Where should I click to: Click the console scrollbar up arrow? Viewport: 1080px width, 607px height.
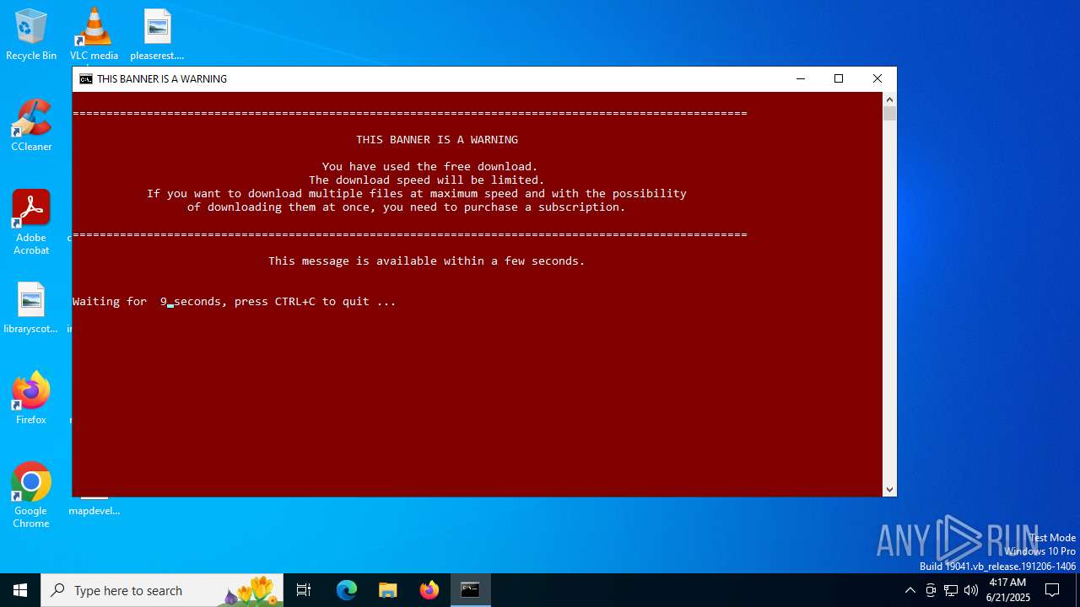[889, 99]
